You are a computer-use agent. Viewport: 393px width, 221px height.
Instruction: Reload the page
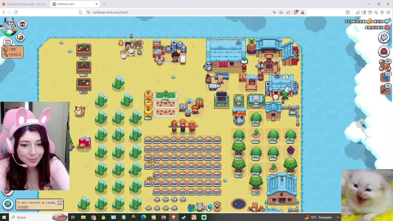point(16,12)
